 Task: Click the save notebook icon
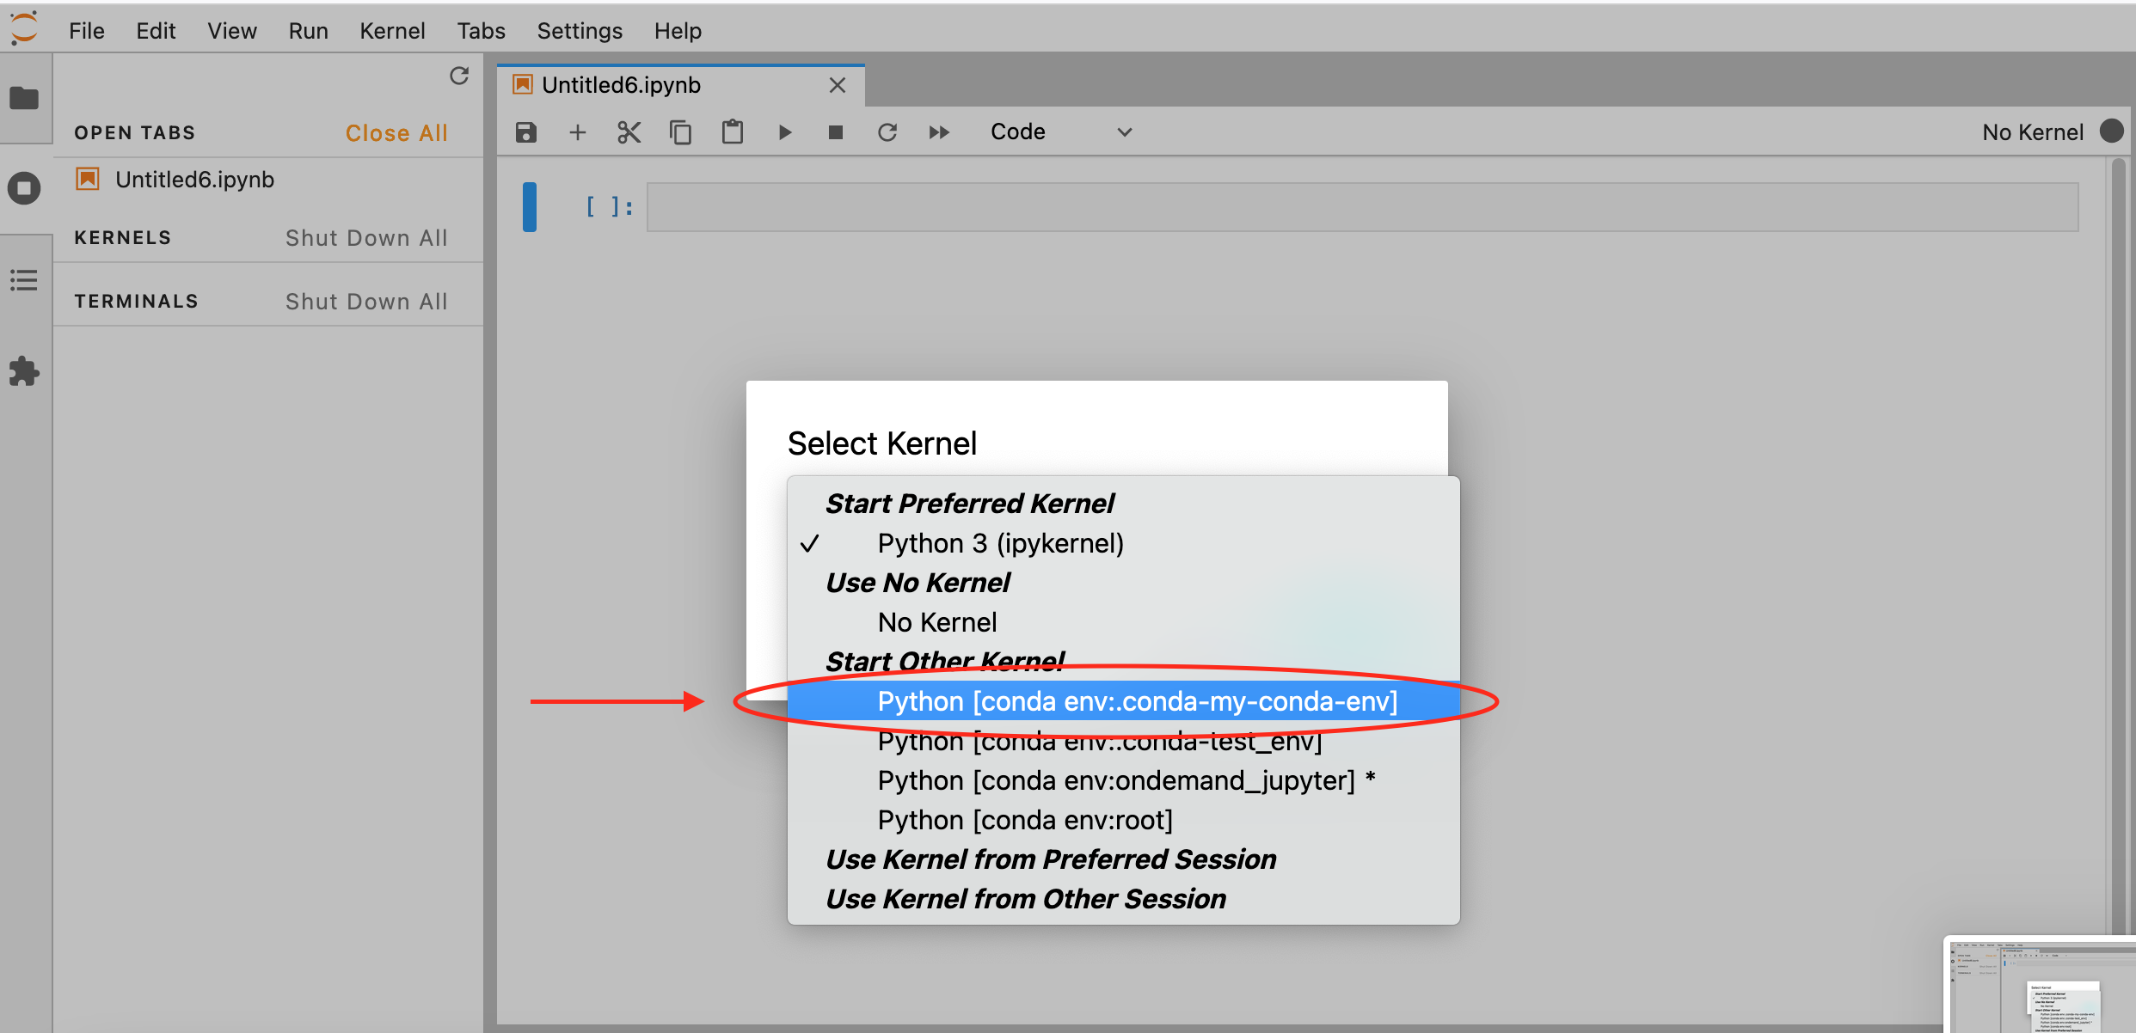[x=525, y=132]
